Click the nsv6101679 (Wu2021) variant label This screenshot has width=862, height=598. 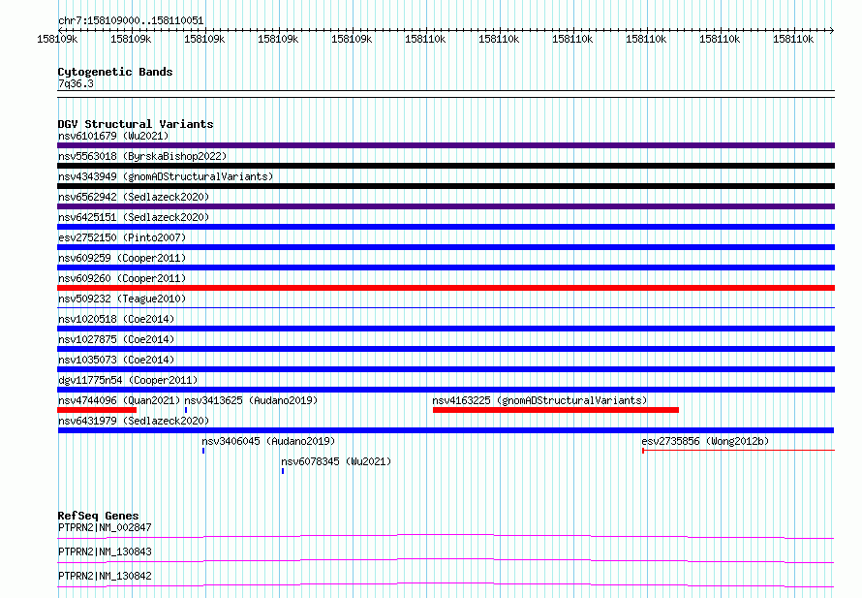point(113,136)
